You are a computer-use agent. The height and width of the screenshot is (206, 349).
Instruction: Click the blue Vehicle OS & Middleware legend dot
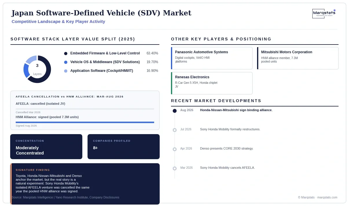click(66, 62)
